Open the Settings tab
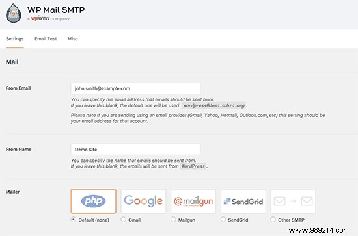358x236 pixels. coord(14,39)
